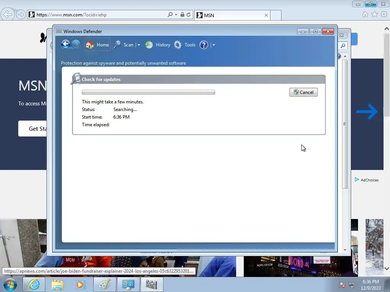Click the security lock icon
The image size is (390, 292).
(x=182, y=15)
